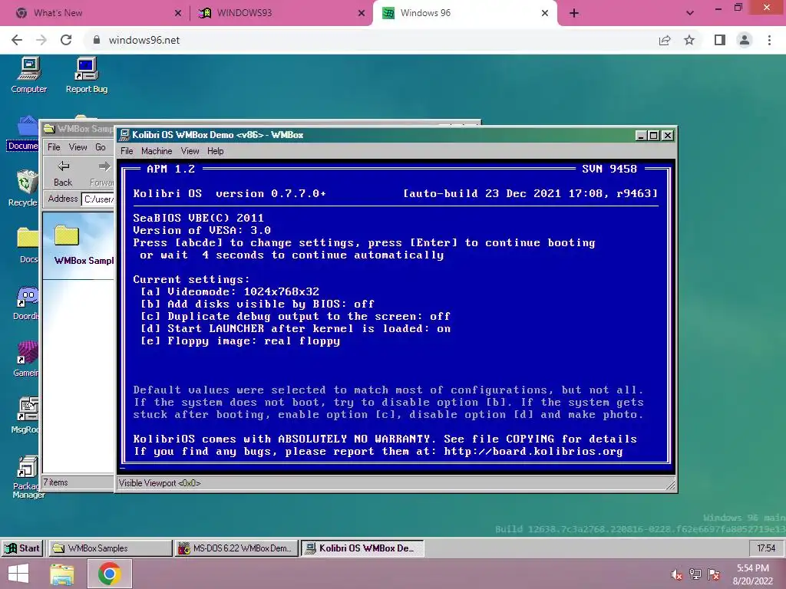Go back in browser history
The image size is (786, 589).
pyautogui.click(x=17, y=40)
